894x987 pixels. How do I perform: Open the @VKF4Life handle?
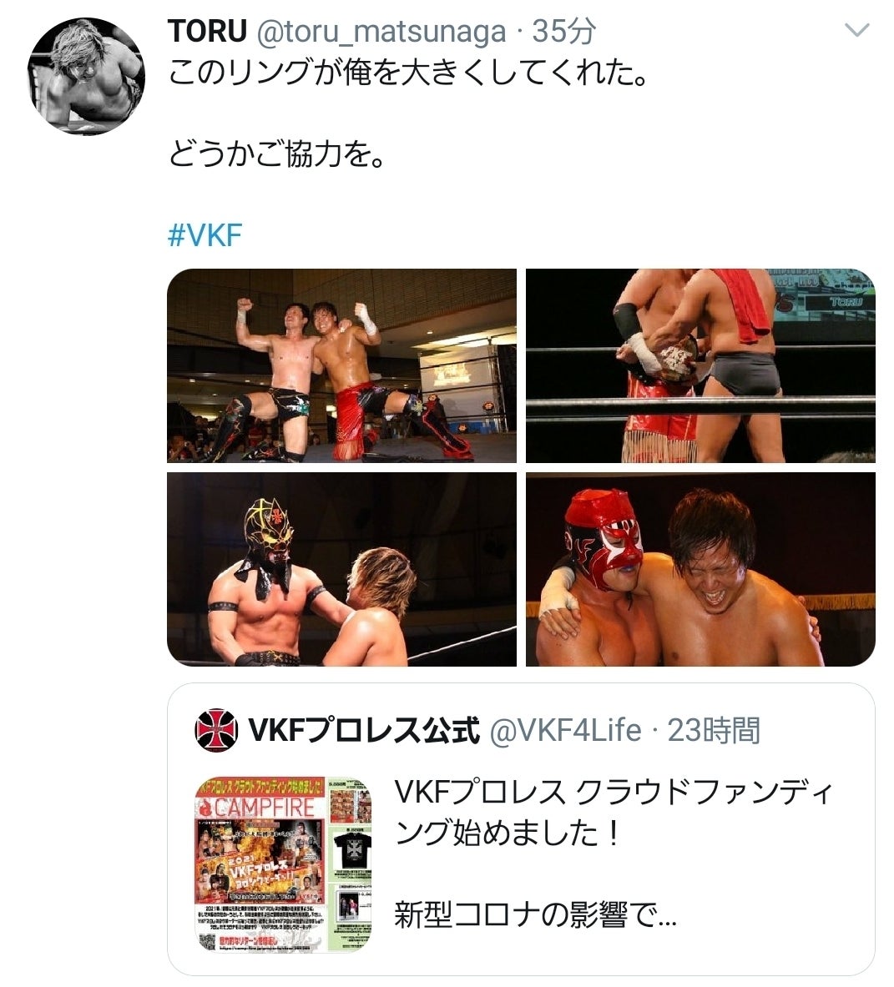click(x=565, y=731)
